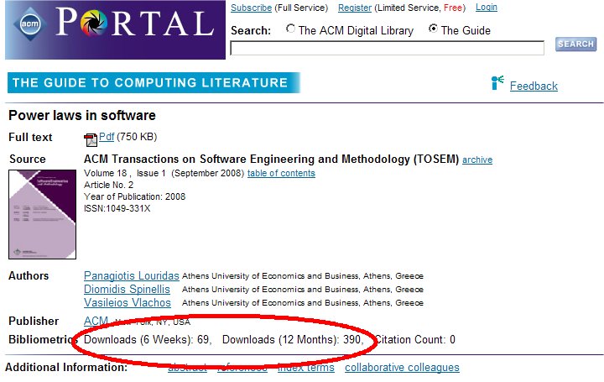Click the Article No. 2 text
Viewport: 604px width, 382px height.
[108, 185]
